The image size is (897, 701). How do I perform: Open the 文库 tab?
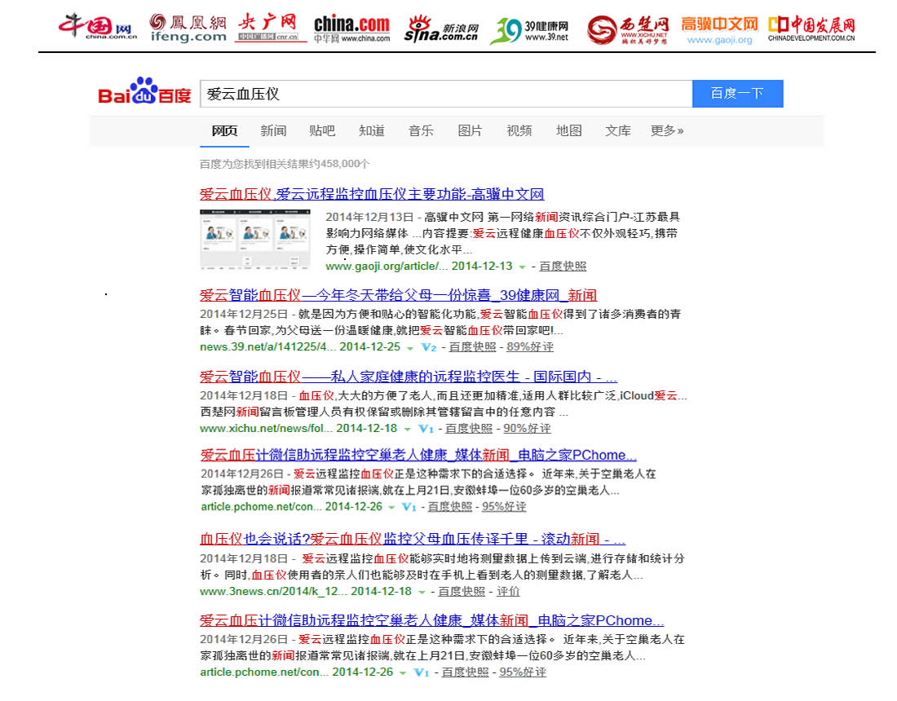click(x=618, y=131)
